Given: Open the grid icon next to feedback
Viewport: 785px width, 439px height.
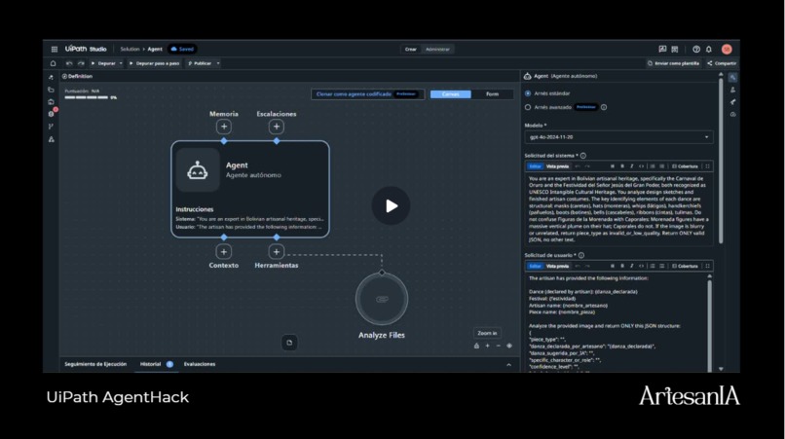Looking at the screenshot, I should point(675,49).
